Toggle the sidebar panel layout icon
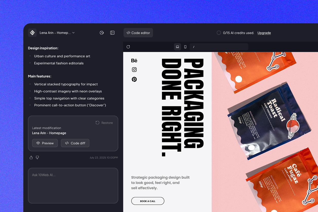This screenshot has height=212, width=318. point(112,33)
